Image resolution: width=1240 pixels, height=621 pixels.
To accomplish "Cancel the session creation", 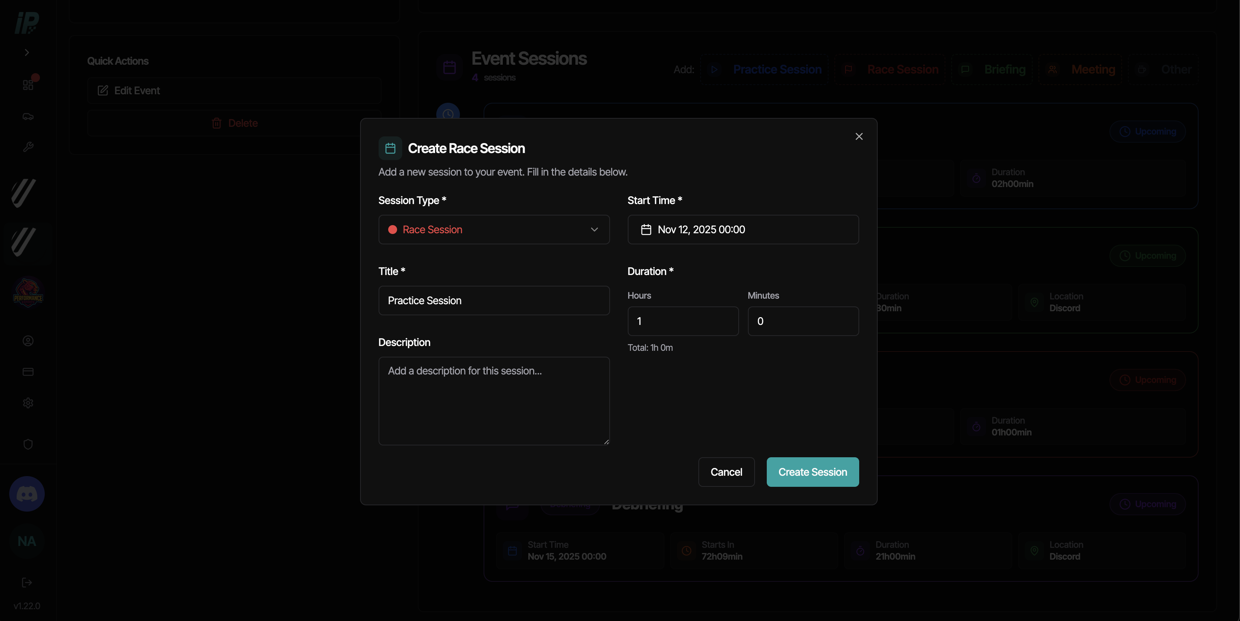I will point(726,472).
